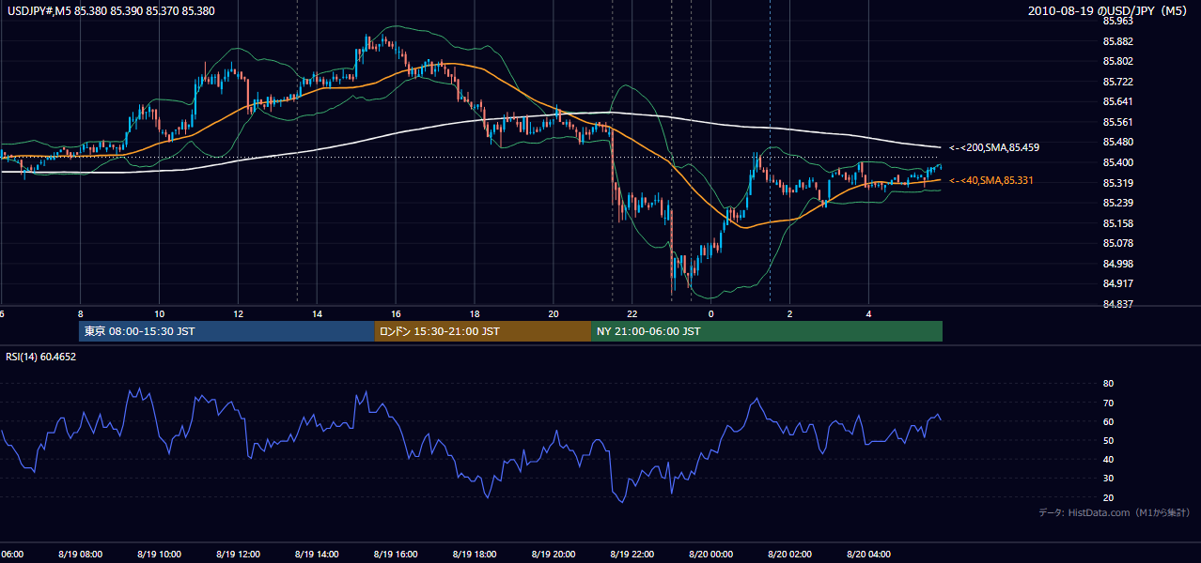The height and width of the screenshot is (563, 1201).
Task: Click the 8/20 04:00 time label
Action: [869, 554]
